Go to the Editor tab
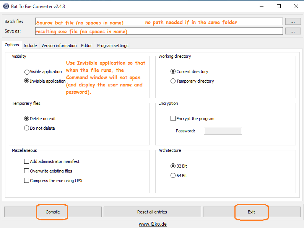 pyautogui.click(x=86, y=46)
